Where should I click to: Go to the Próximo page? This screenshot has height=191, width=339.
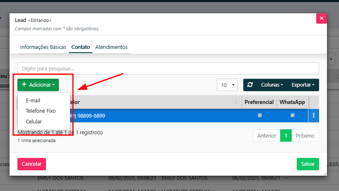click(x=305, y=135)
